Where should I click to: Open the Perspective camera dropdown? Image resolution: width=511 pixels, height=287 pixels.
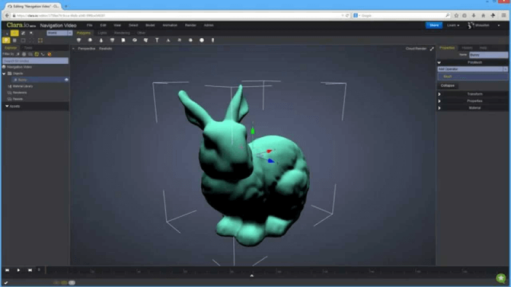pyautogui.click(x=86, y=48)
